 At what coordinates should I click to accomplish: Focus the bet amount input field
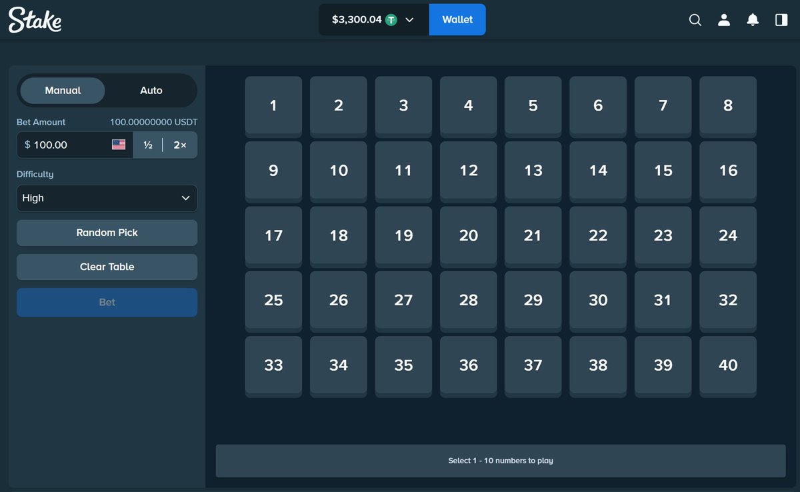point(75,145)
